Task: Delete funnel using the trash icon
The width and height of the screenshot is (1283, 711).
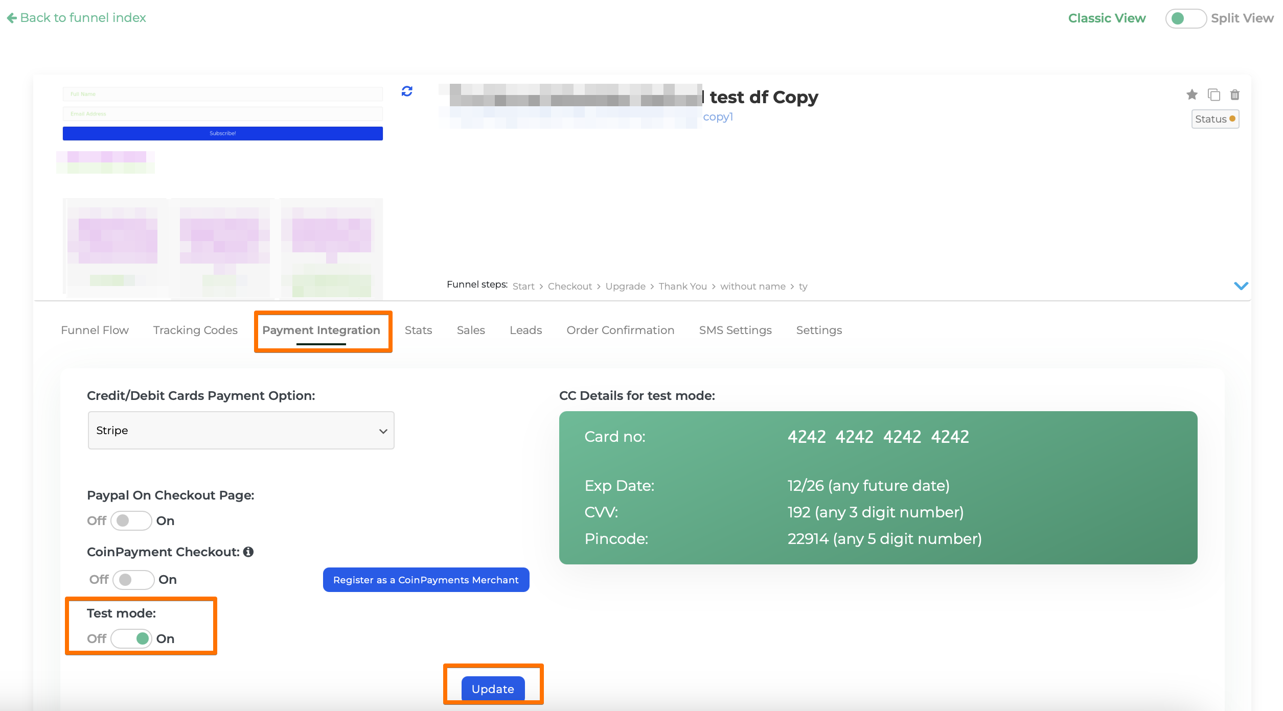Action: pos(1234,94)
